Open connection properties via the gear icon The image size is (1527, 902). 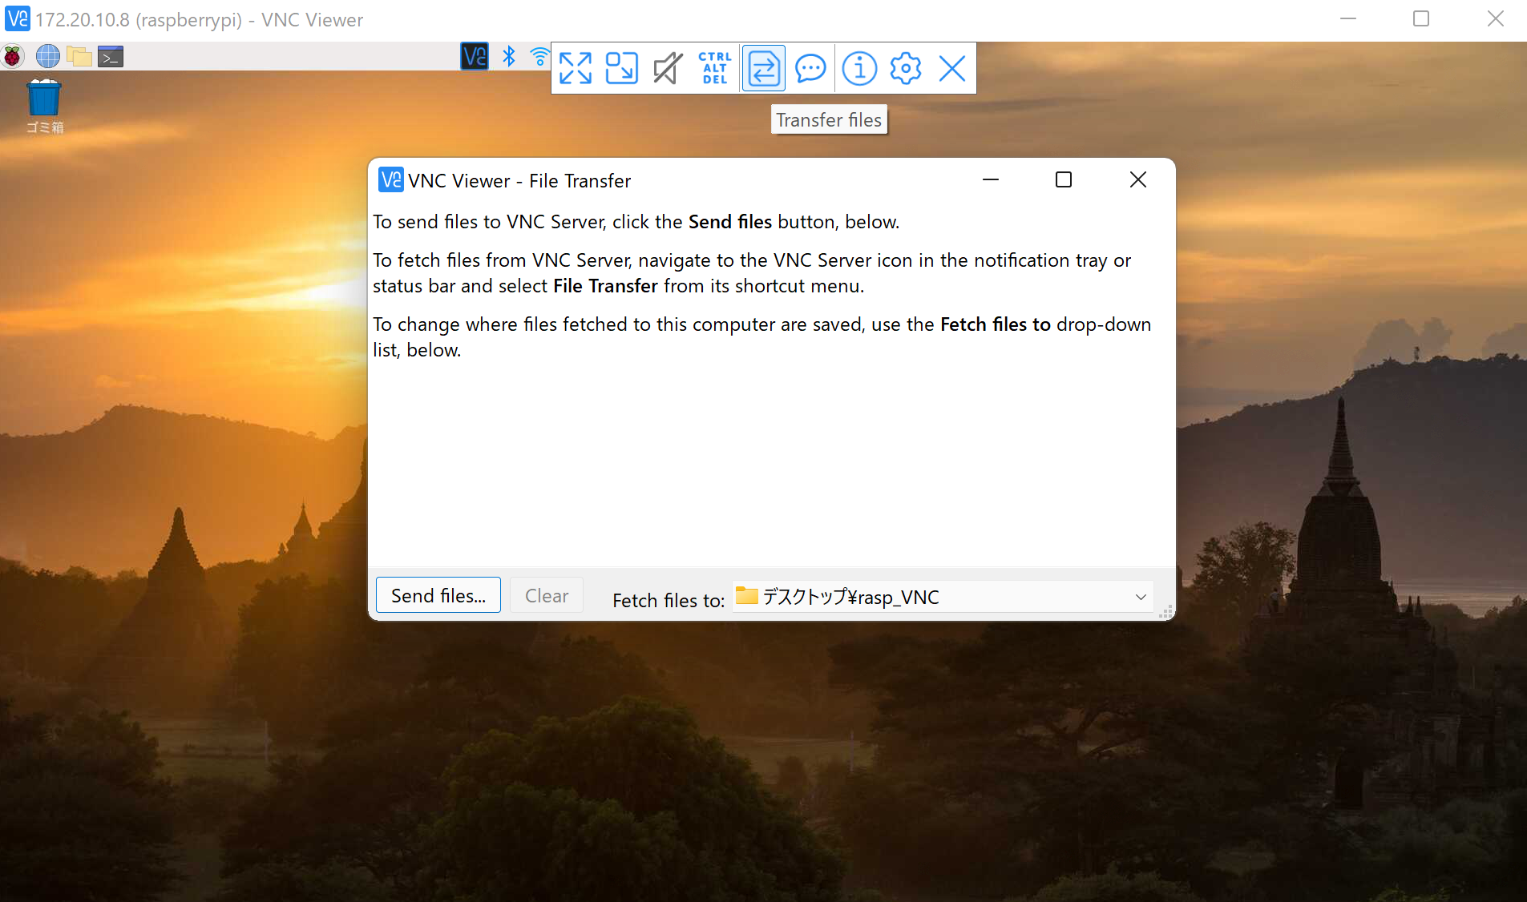(x=904, y=68)
